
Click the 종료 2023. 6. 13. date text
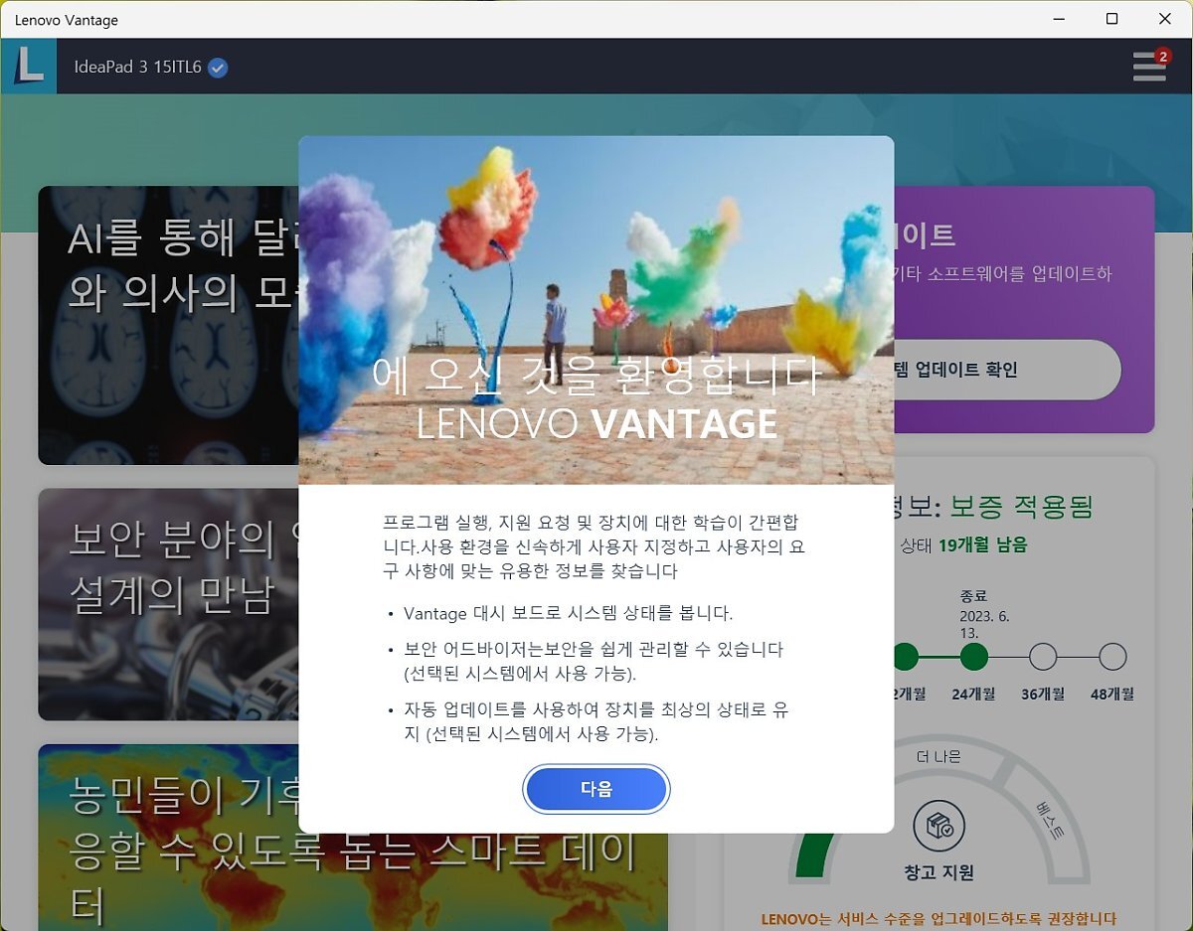click(x=984, y=614)
